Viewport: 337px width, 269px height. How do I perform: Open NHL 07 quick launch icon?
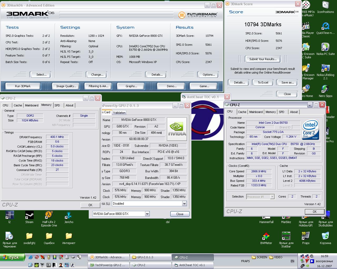(x=67, y=265)
